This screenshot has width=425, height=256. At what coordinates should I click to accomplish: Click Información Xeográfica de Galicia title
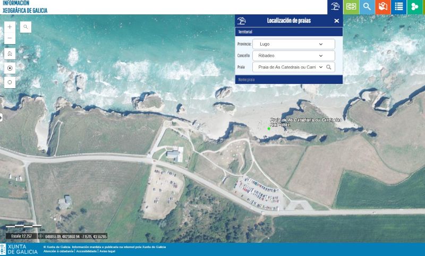tap(25, 7)
